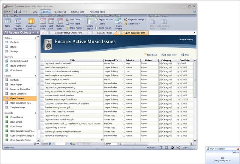Click design view icon in status bar

178,147
